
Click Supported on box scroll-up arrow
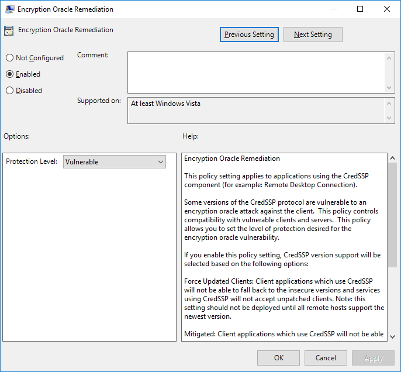[x=390, y=103]
